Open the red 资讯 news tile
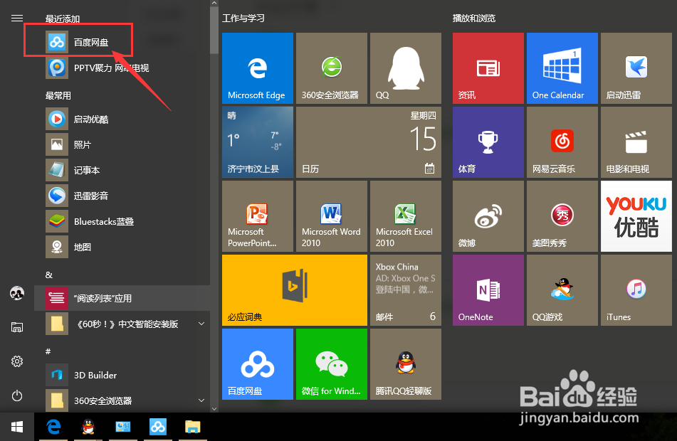This screenshot has width=677, height=441. (x=488, y=68)
